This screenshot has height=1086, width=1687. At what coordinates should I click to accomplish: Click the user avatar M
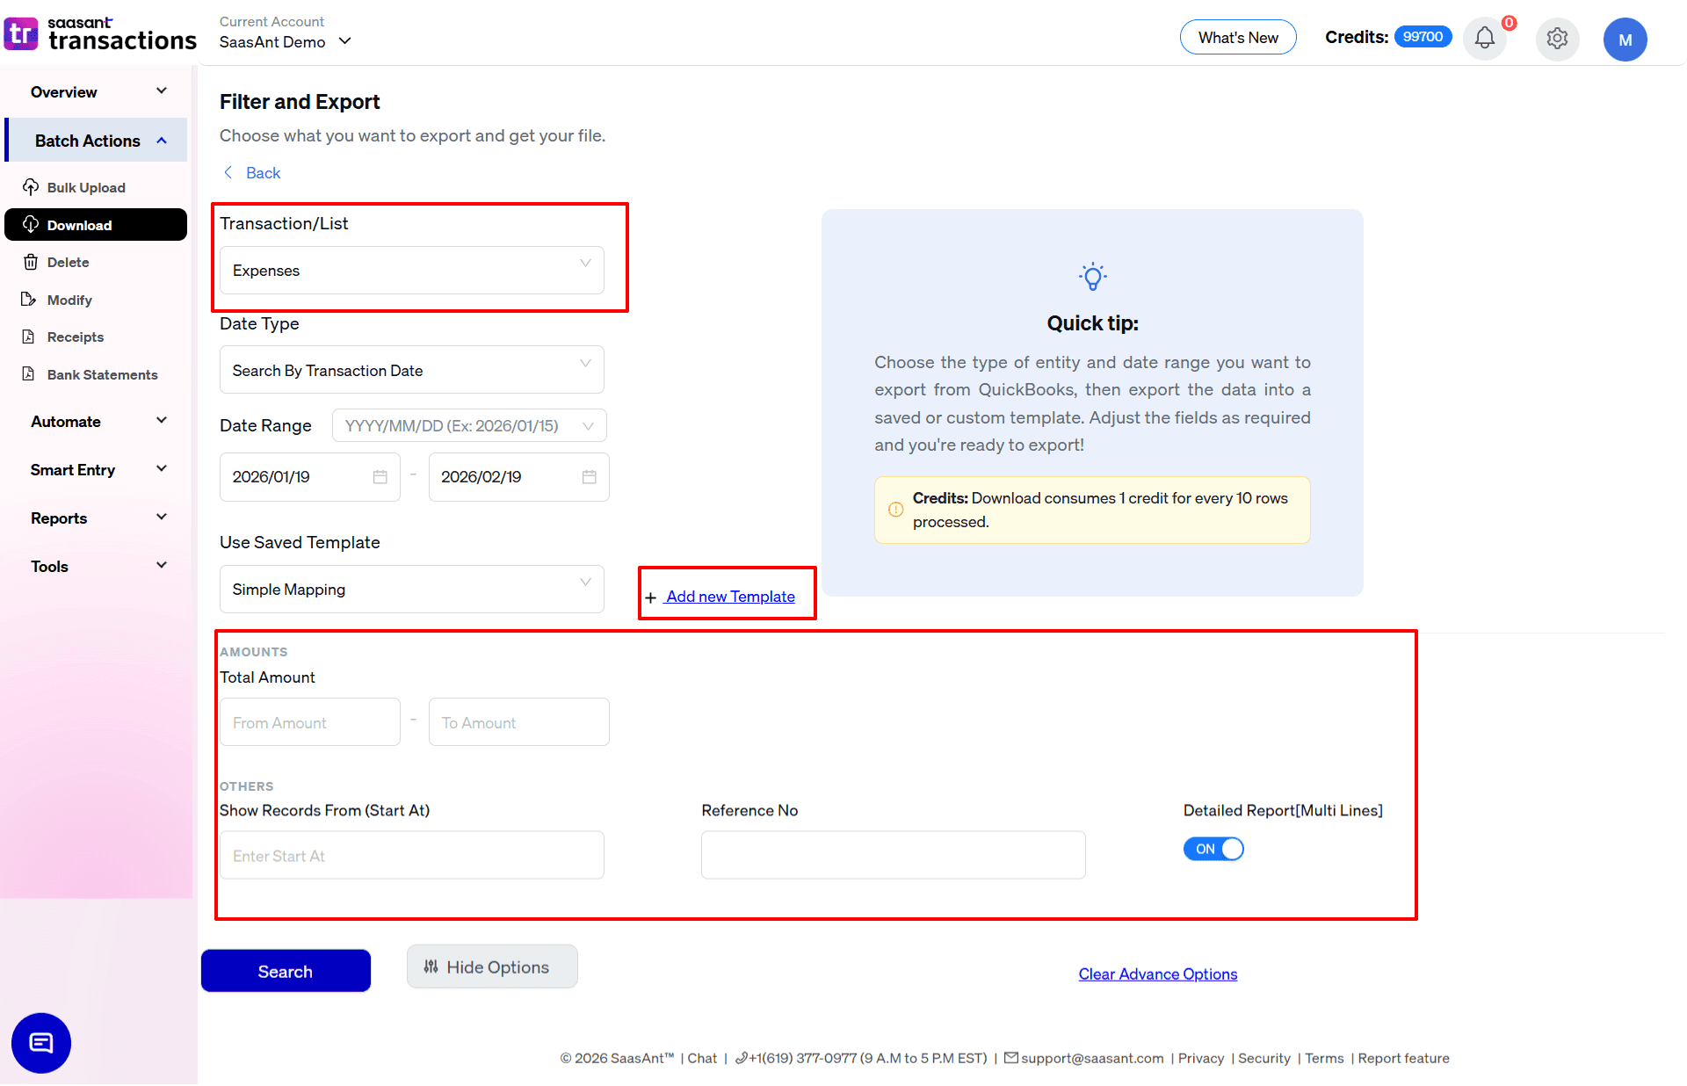[x=1625, y=40]
